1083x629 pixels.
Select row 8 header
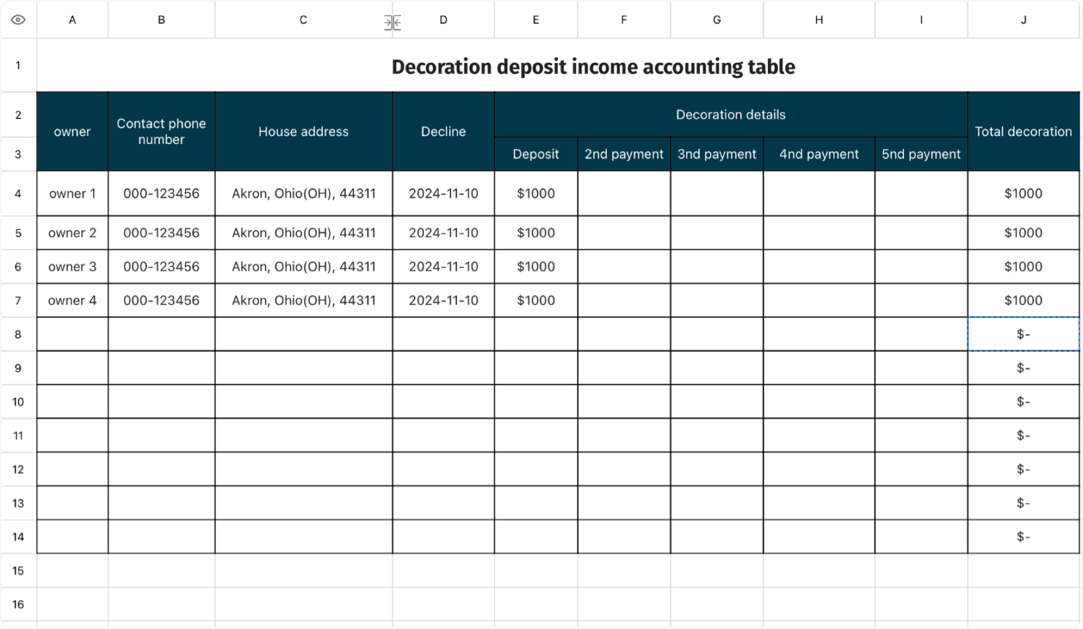tap(18, 334)
